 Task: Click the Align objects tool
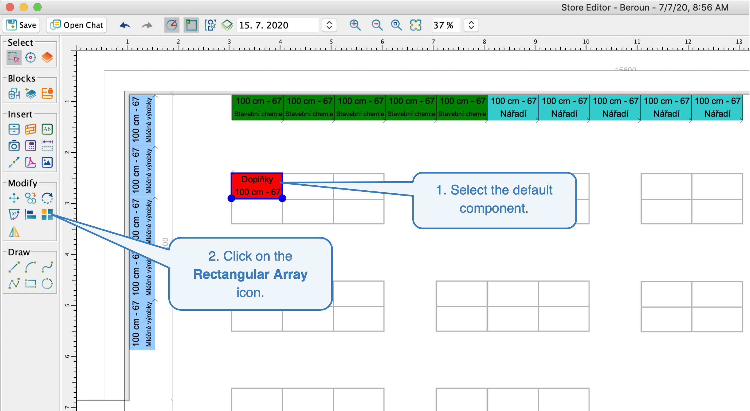pos(30,215)
